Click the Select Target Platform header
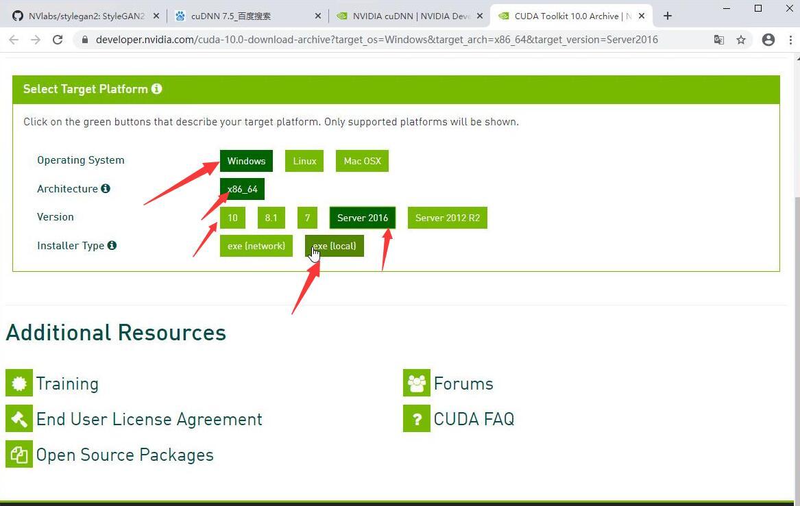 point(396,89)
